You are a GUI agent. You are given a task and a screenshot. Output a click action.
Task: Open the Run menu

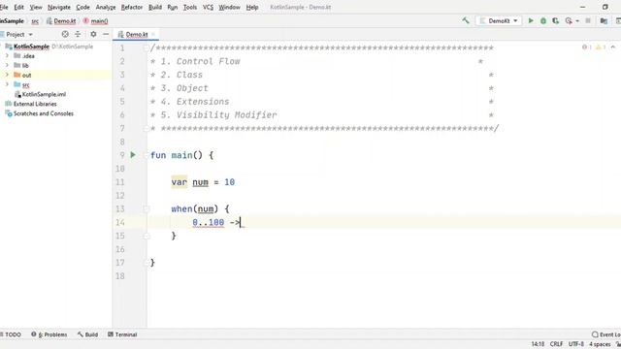[x=173, y=7]
